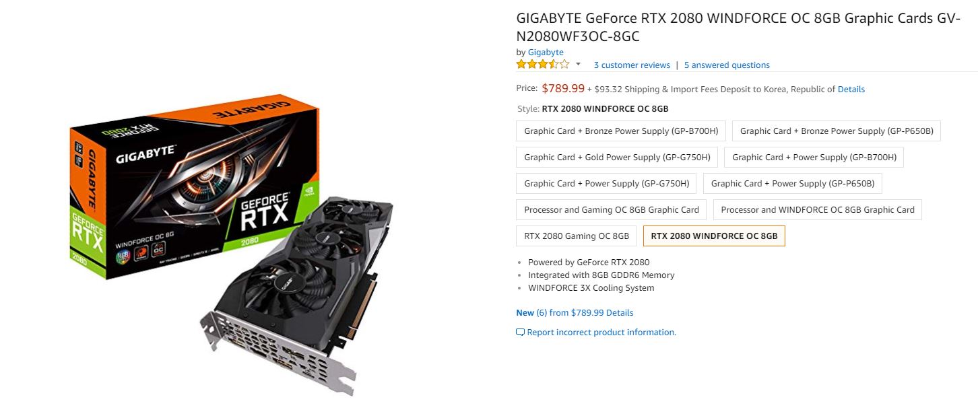Image resolution: width=978 pixels, height=416 pixels.
Task: Click the star rating icons
Action: pyautogui.click(x=543, y=65)
